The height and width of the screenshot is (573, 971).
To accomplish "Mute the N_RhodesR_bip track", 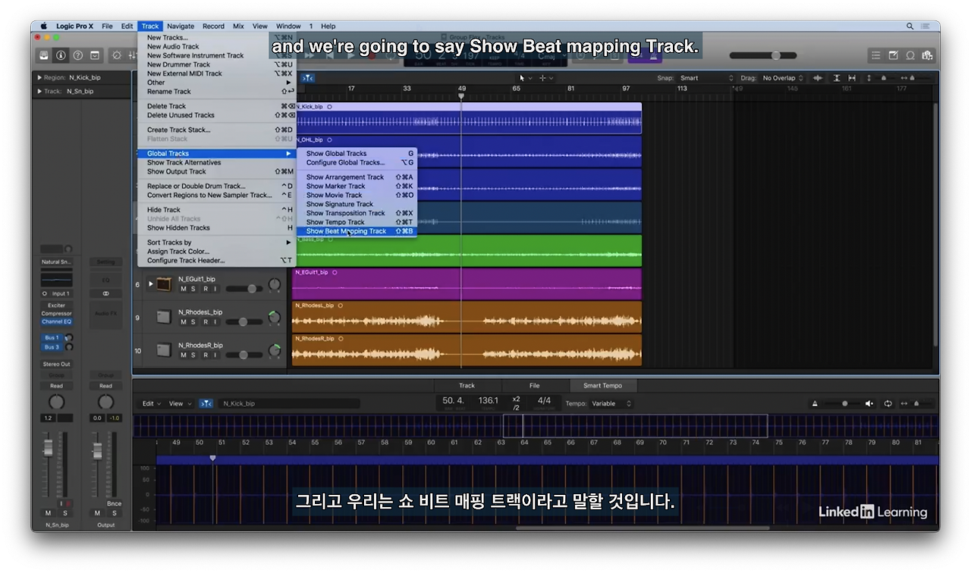I will click(x=183, y=355).
